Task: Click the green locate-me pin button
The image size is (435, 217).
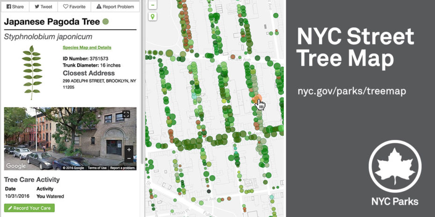Action: 152,17
